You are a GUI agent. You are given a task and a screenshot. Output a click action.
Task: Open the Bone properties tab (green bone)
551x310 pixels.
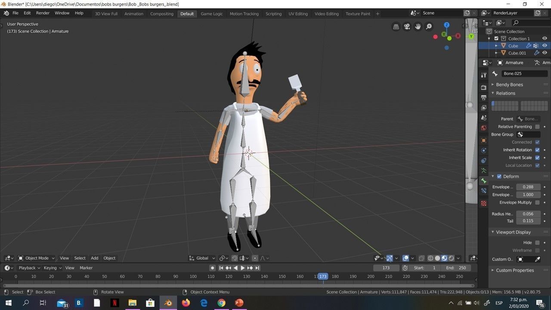(x=483, y=181)
